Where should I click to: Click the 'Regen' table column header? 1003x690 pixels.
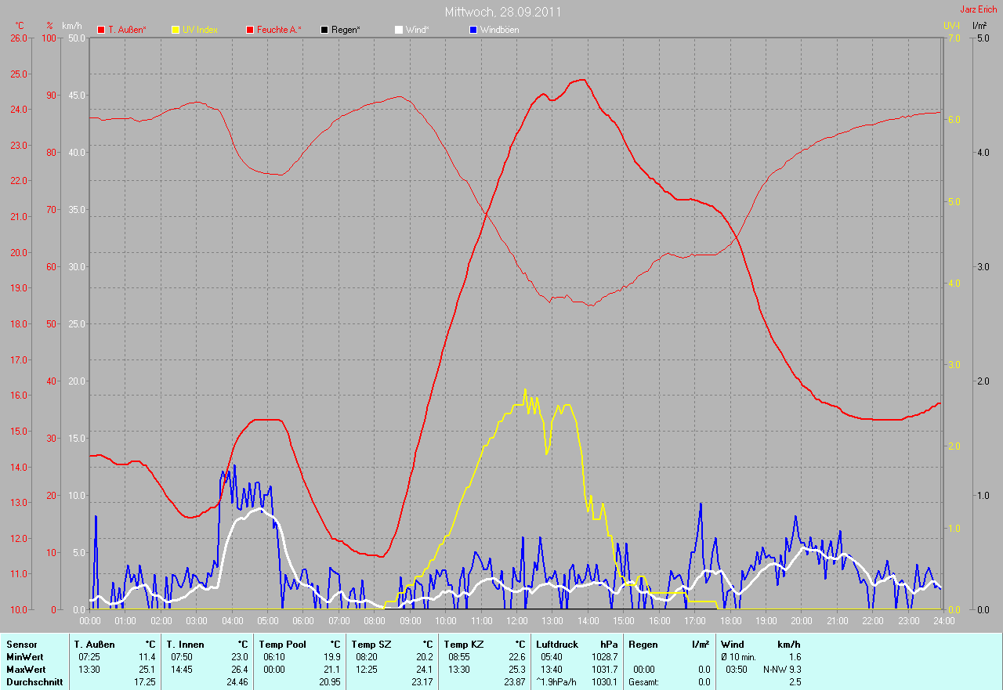pyautogui.click(x=643, y=644)
